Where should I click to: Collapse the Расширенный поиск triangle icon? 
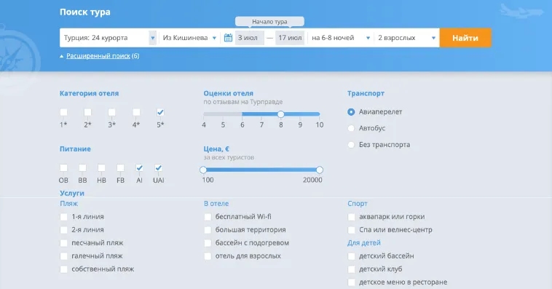point(62,56)
